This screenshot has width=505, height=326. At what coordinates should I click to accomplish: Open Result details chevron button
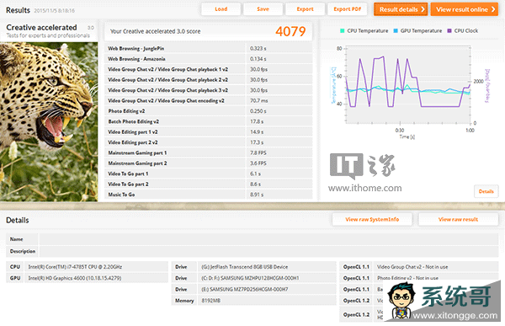(401, 9)
